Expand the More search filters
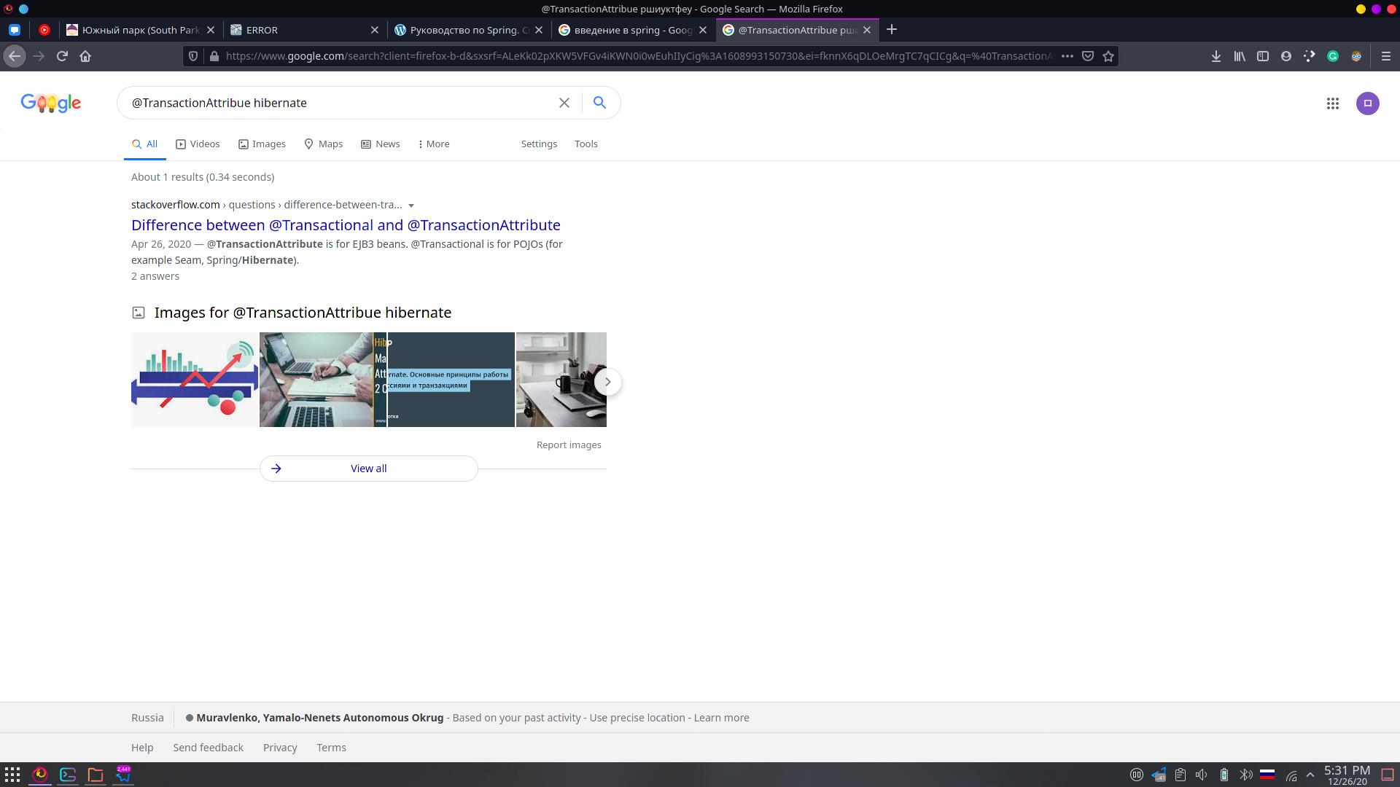1400x787 pixels. (434, 144)
